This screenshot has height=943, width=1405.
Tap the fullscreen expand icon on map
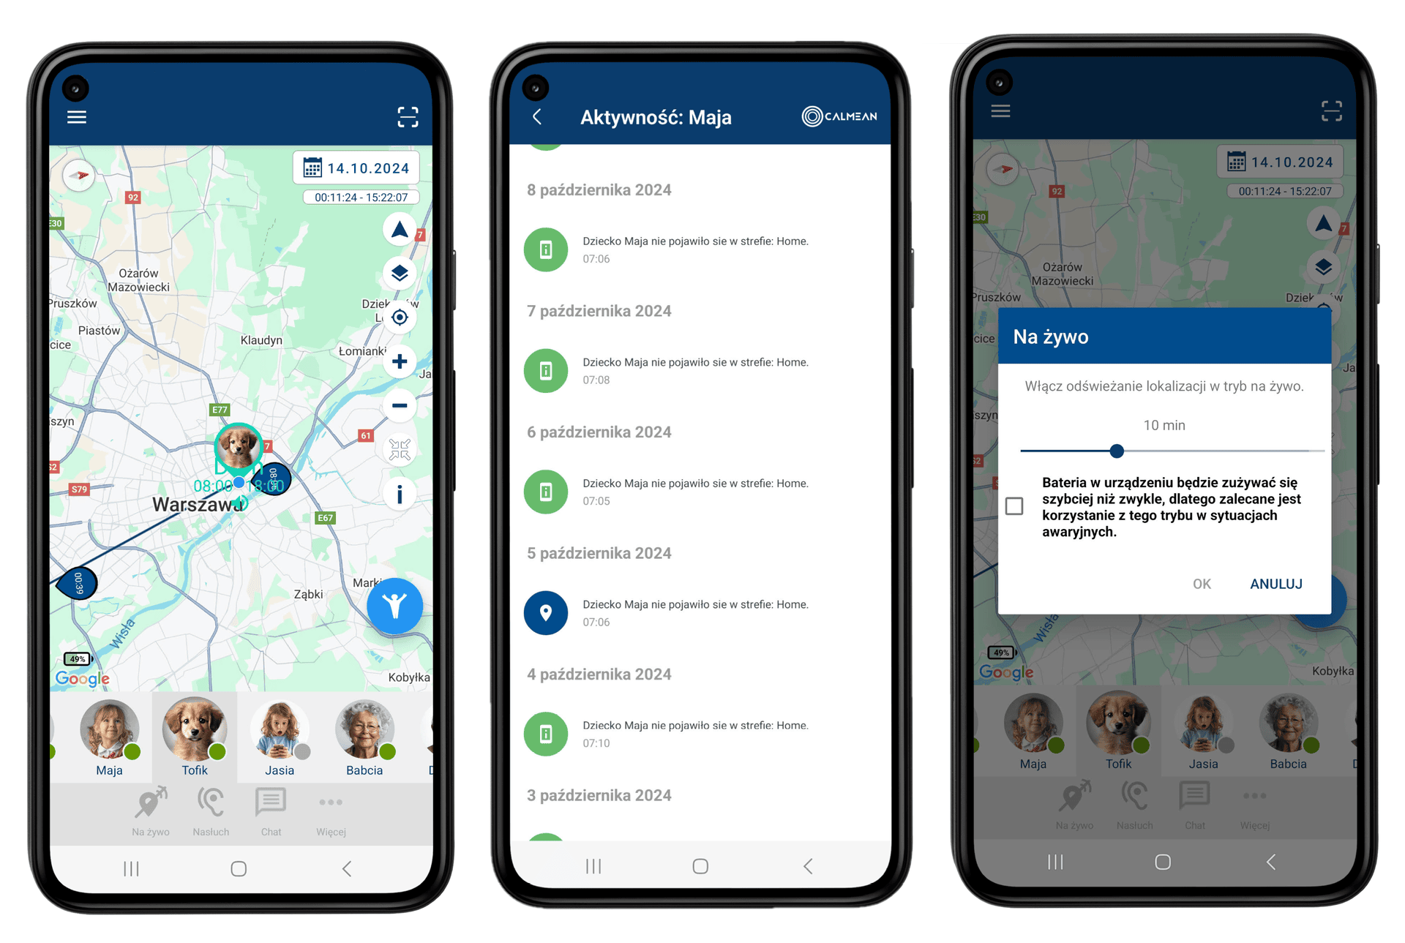pyautogui.click(x=404, y=116)
